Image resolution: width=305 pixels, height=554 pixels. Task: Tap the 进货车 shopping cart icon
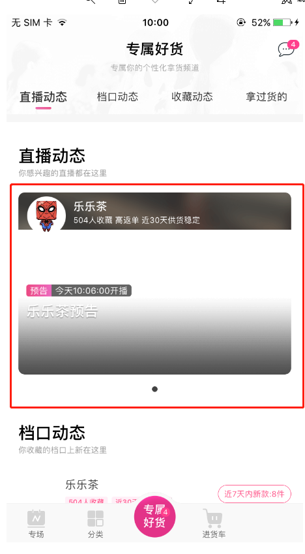(x=213, y=518)
